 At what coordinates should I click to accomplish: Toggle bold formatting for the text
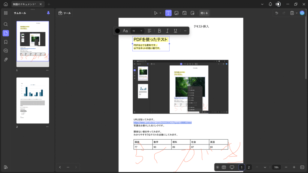(x=159, y=31)
